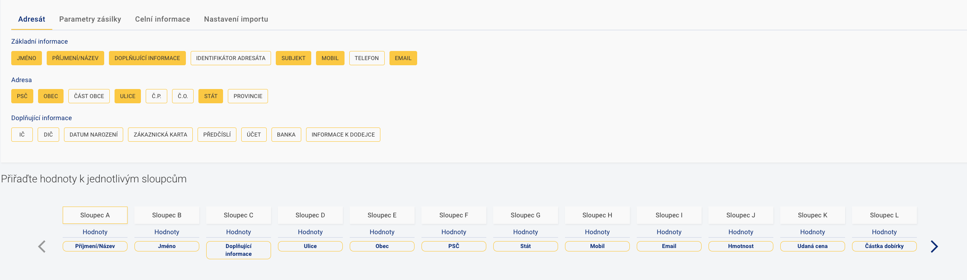Image resolution: width=967 pixels, height=280 pixels.
Task: Enable the ZÁKAZNICKÁ KARTA chip
Action: tap(160, 134)
